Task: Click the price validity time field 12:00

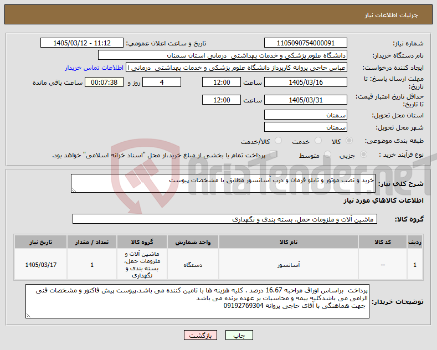Action: 222,100
